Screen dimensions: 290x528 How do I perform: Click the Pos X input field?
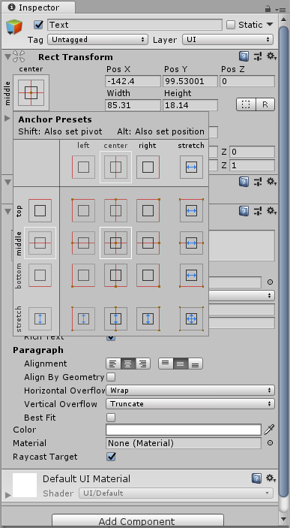(133, 81)
